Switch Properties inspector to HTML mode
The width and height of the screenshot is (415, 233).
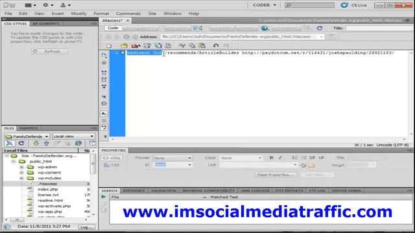(x=112, y=158)
